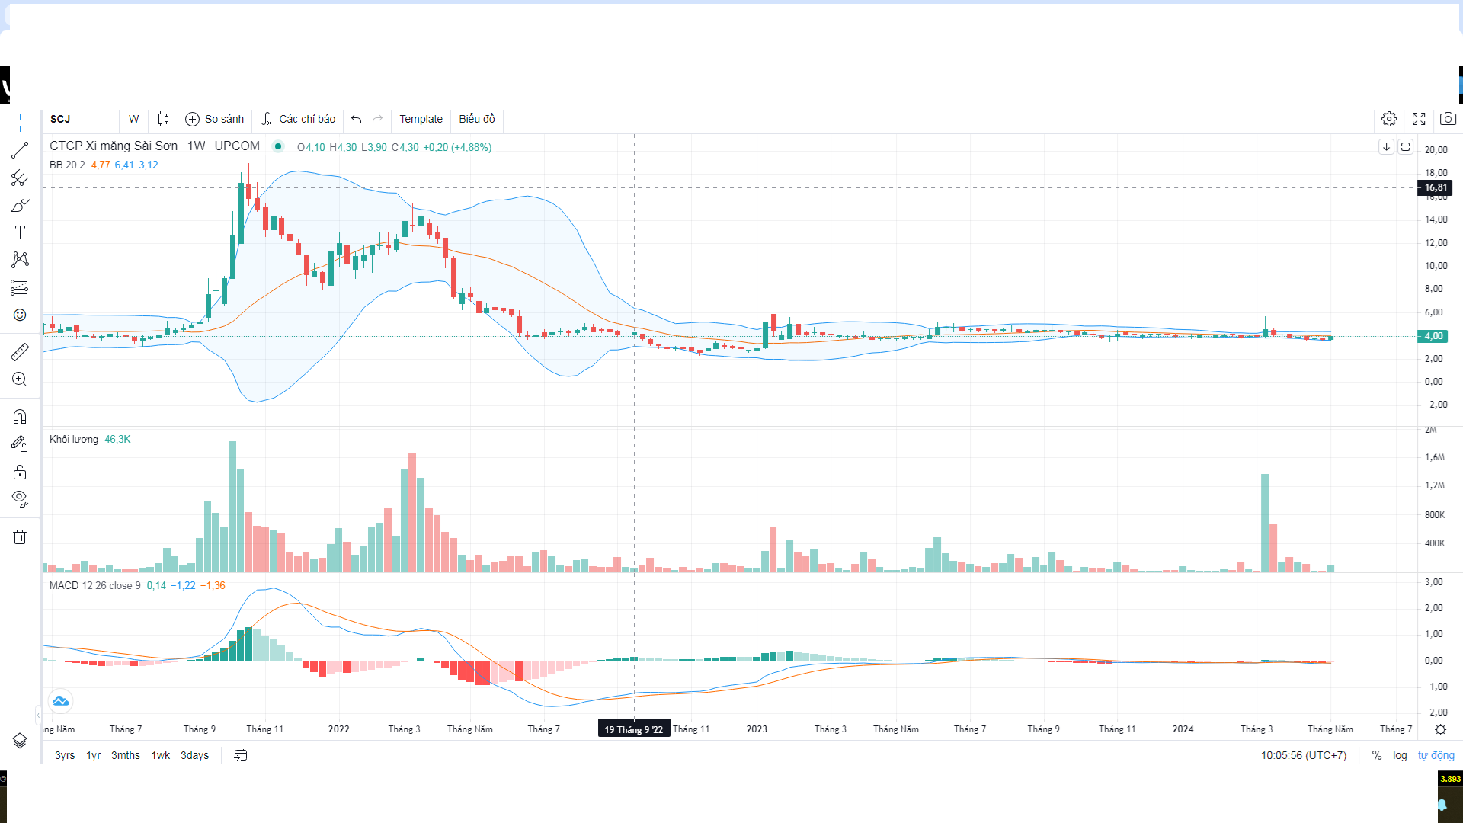1463x823 pixels.
Task: Click the SCJ symbol search field
Action: click(x=81, y=119)
